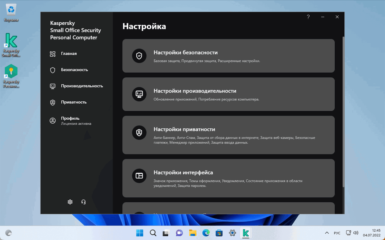Click the monitor icon in Настройки производительности

pyautogui.click(x=139, y=94)
